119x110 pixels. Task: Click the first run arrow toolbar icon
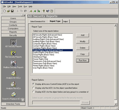pos(31,11)
